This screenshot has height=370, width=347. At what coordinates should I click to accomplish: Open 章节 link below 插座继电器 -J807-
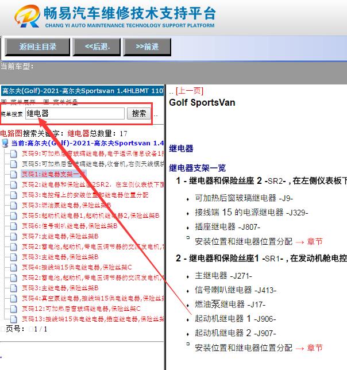coord(315,242)
